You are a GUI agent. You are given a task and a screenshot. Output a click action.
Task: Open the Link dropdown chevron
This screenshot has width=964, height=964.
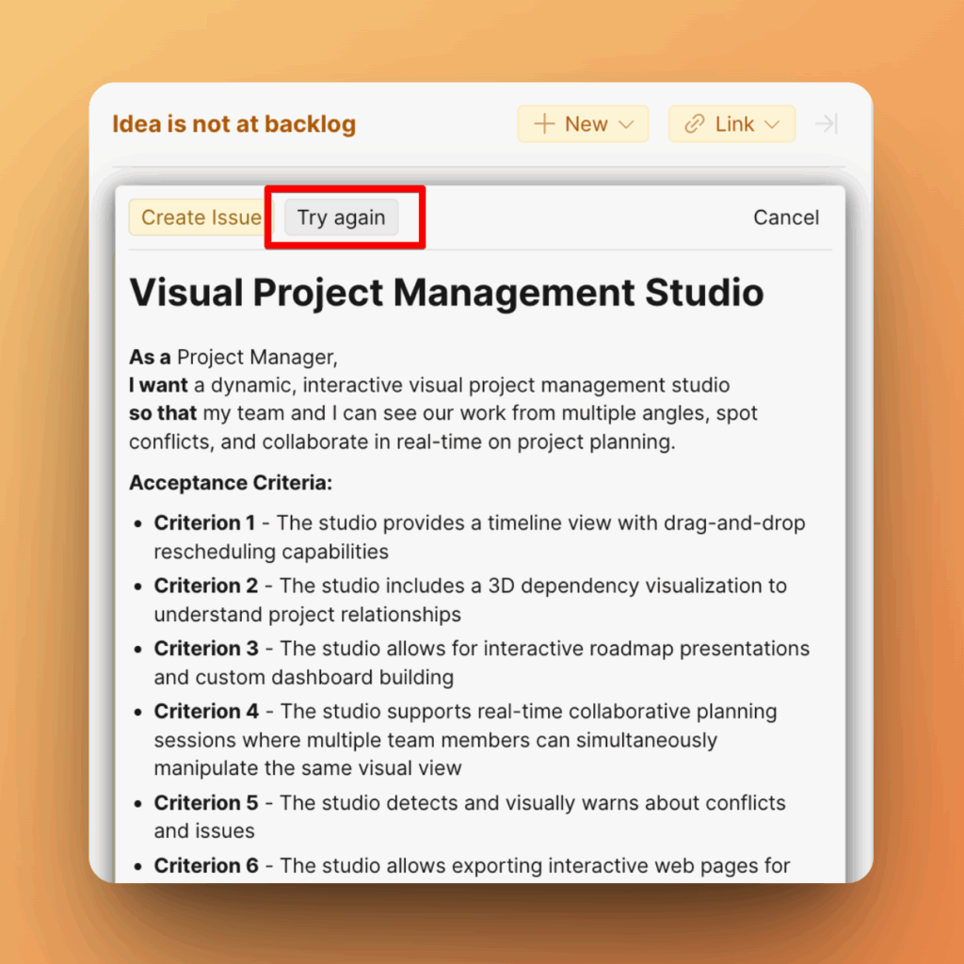772,124
